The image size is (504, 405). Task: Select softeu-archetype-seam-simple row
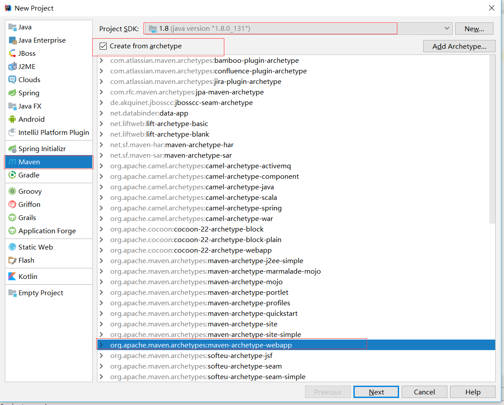[296, 377]
